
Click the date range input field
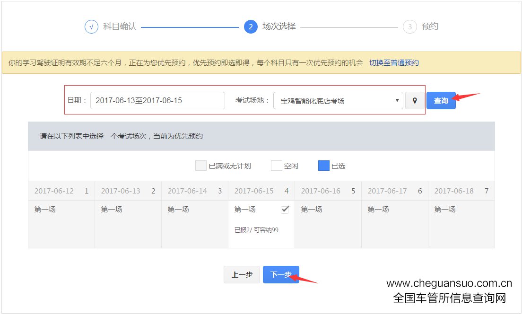(x=157, y=101)
